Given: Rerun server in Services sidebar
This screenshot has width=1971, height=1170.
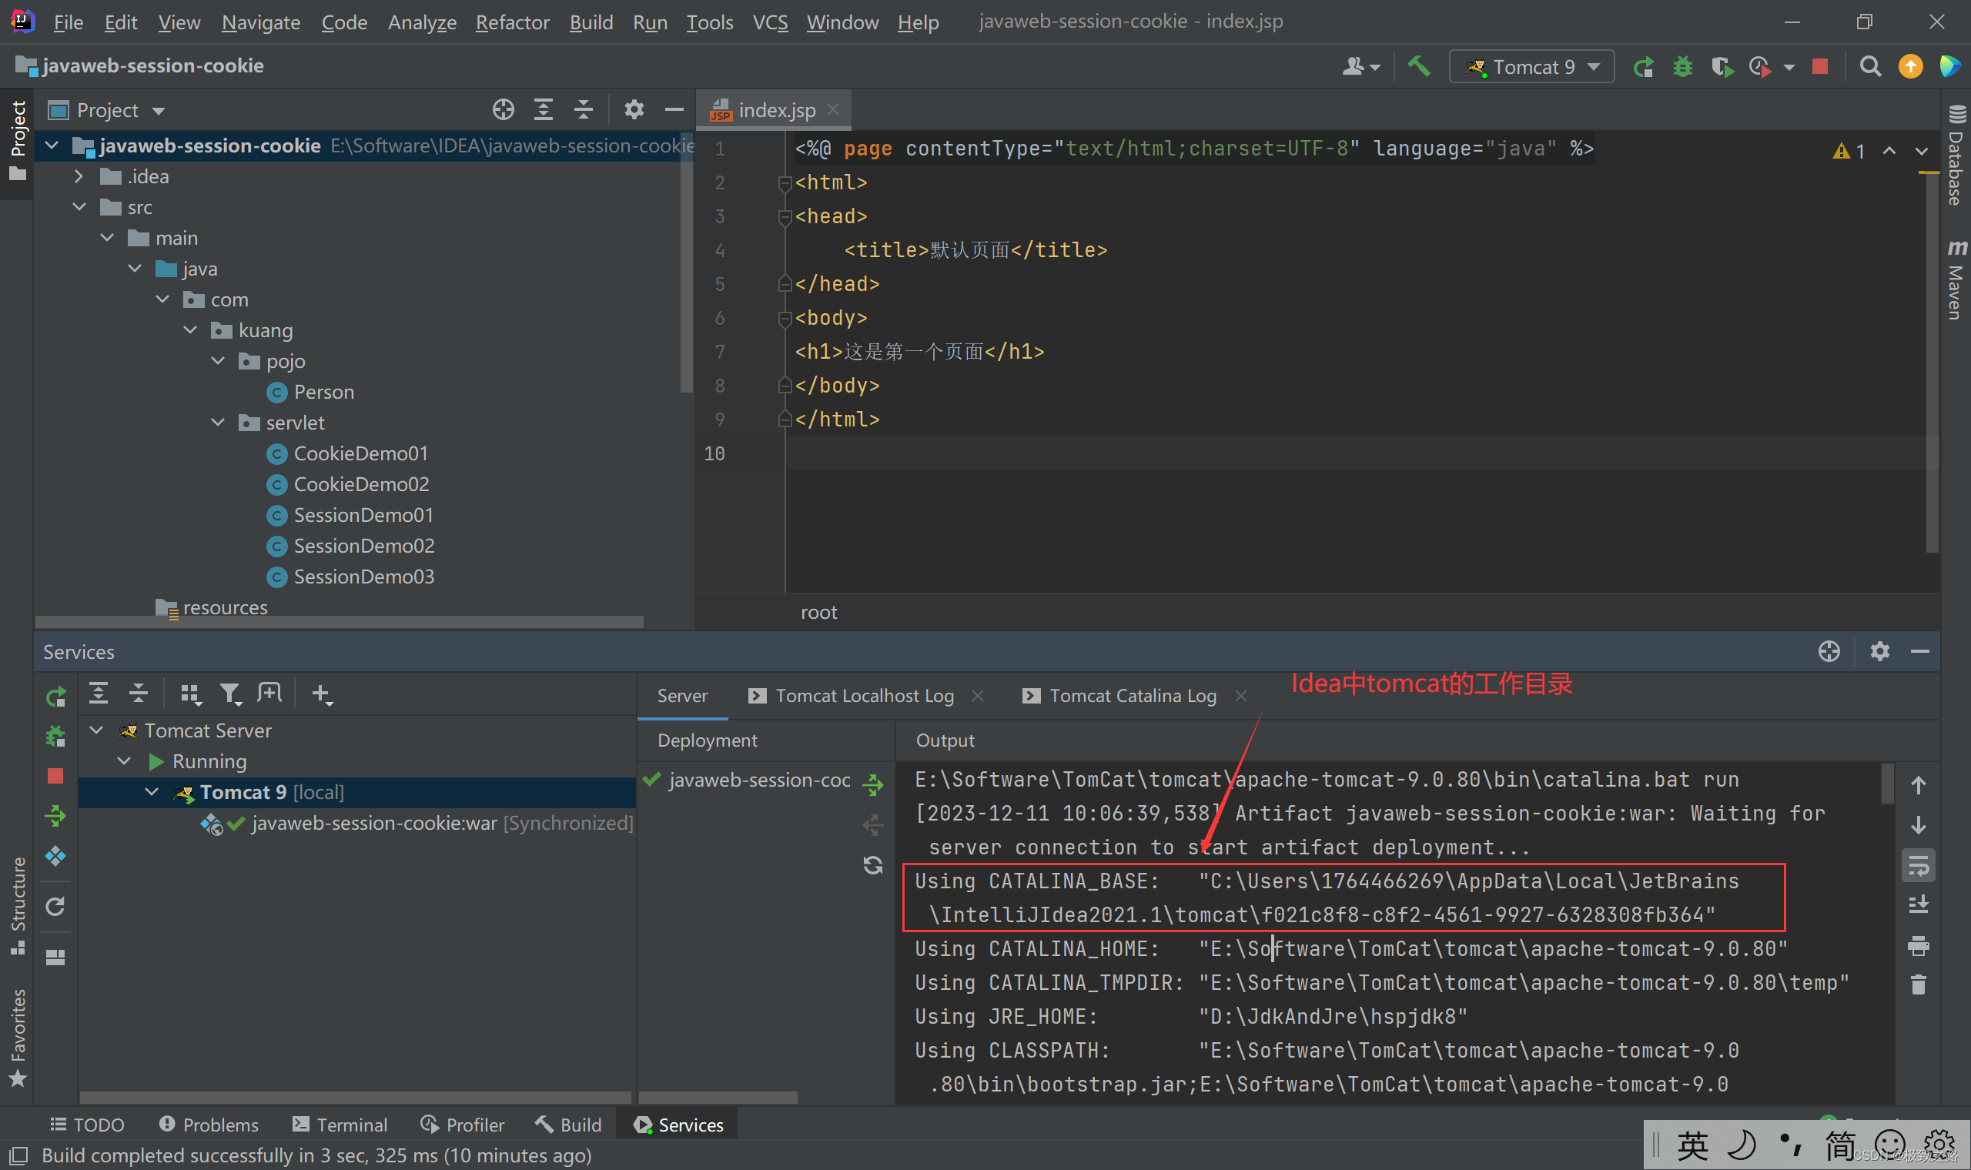Looking at the screenshot, I should tap(56, 696).
